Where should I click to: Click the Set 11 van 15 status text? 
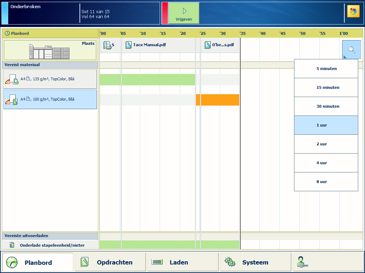(x=96, y=12)
